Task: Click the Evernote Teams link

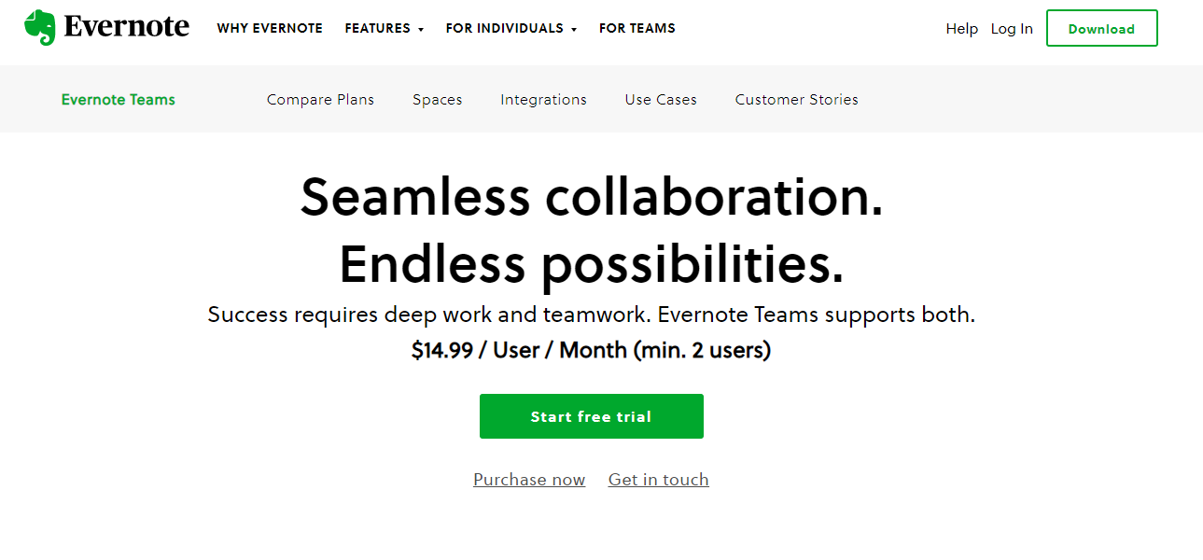Action: (118, 99)
